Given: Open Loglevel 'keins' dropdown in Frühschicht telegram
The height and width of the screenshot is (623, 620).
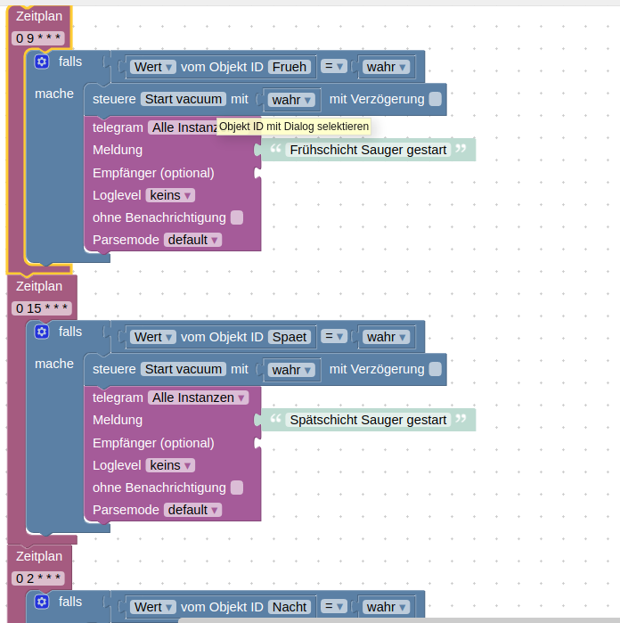Looking at the screenshot, I should [x=170, y=195].
